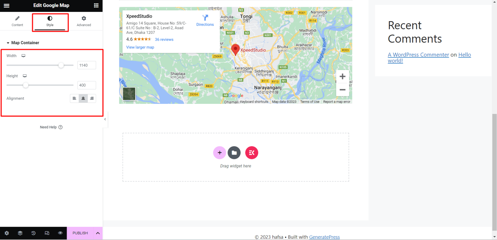The width and height of the screenshot is (497, 240).
Task: Switch to the Content tab
Action: (17, 21)
